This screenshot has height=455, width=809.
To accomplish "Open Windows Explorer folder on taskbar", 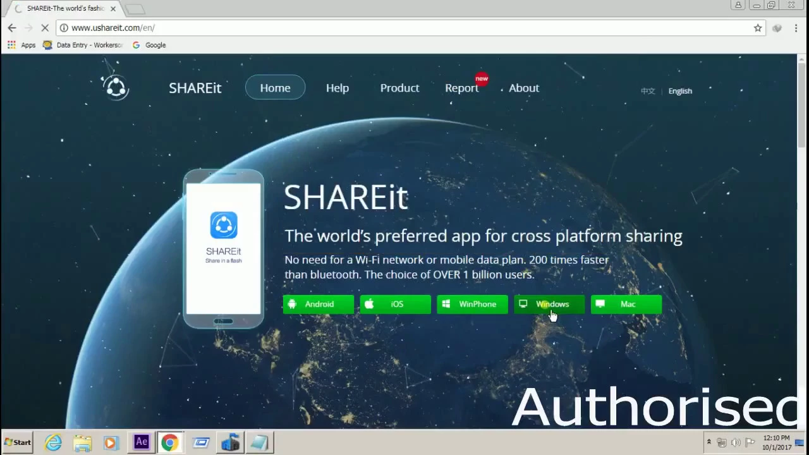I will [x=82, y=442].
